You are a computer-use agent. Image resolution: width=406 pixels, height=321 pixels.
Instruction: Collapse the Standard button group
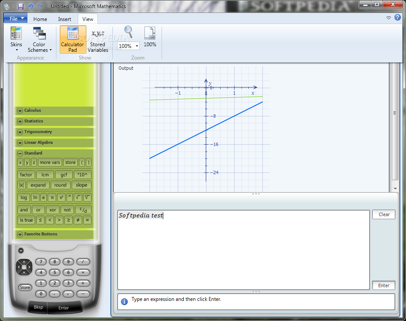(x=20, y=153)
